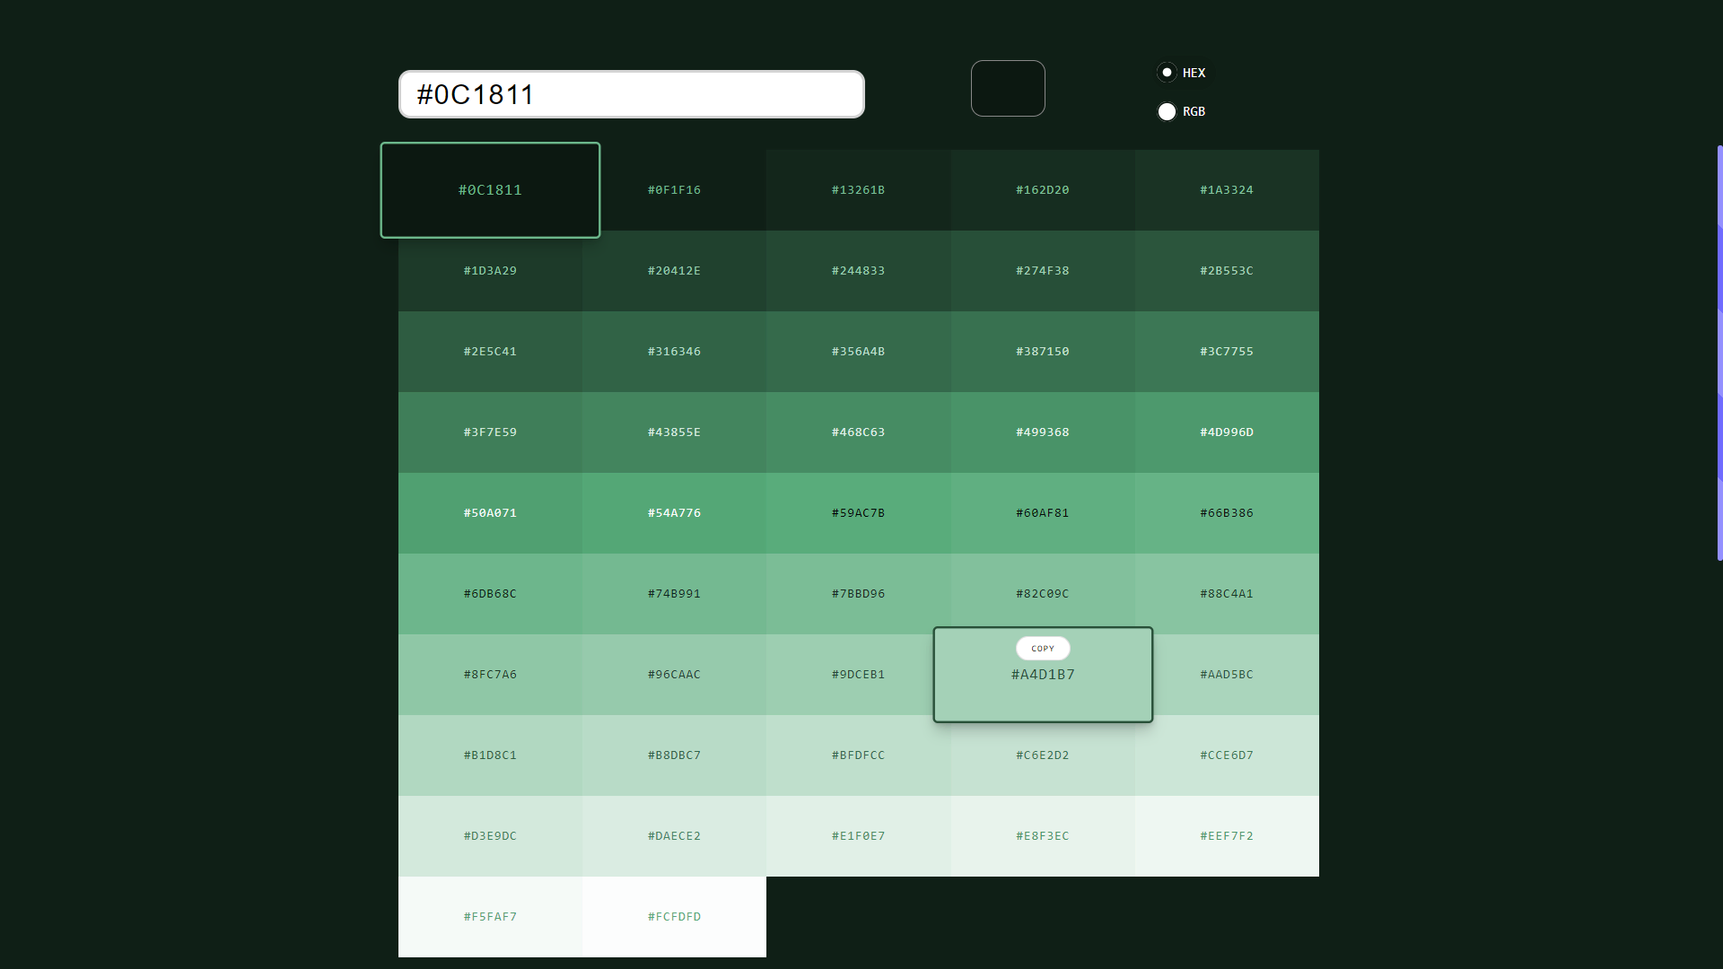
Task: Choose the #88C4A1 swatch
Action: tap(1227, 594)
